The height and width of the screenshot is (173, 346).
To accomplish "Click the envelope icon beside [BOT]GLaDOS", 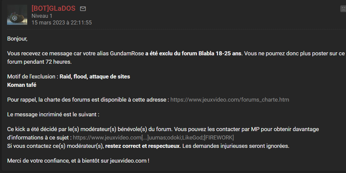I will click(83, 9).
